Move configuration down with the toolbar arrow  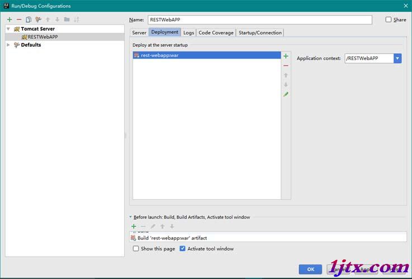57,20
